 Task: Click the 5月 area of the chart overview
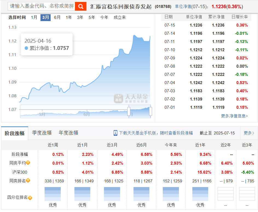42,114
